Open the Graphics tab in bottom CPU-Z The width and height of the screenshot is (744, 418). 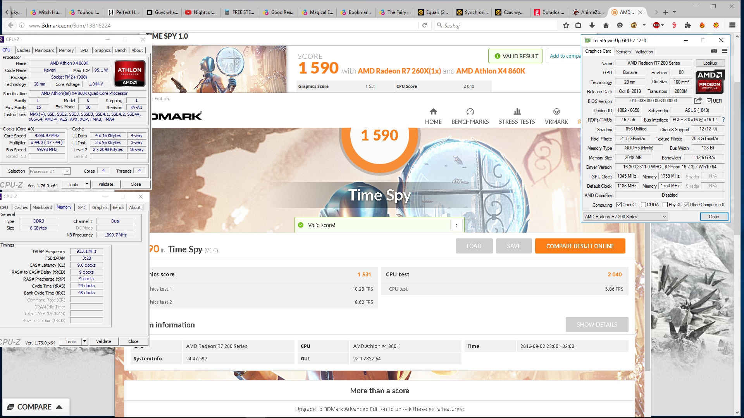[100, 207]
